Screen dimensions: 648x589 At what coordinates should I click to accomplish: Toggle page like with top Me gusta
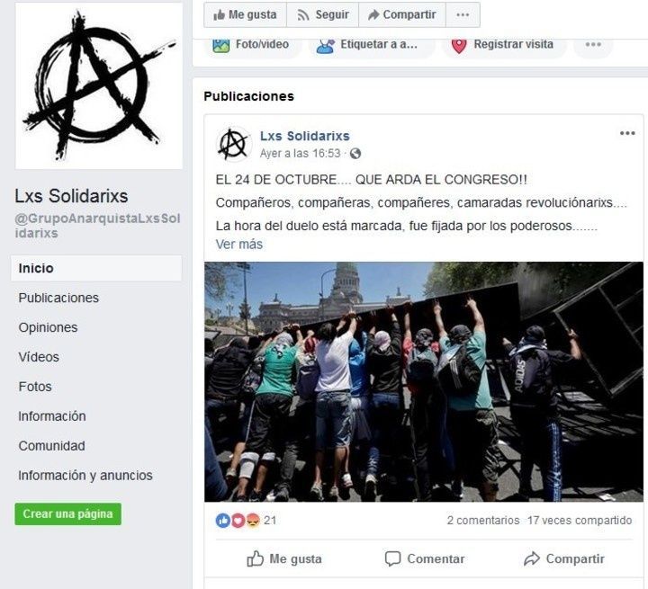click(x=245, y=15)
